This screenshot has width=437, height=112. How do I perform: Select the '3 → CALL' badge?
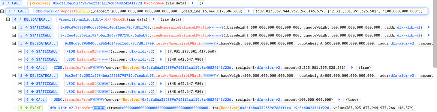click(x=17, y=11)
